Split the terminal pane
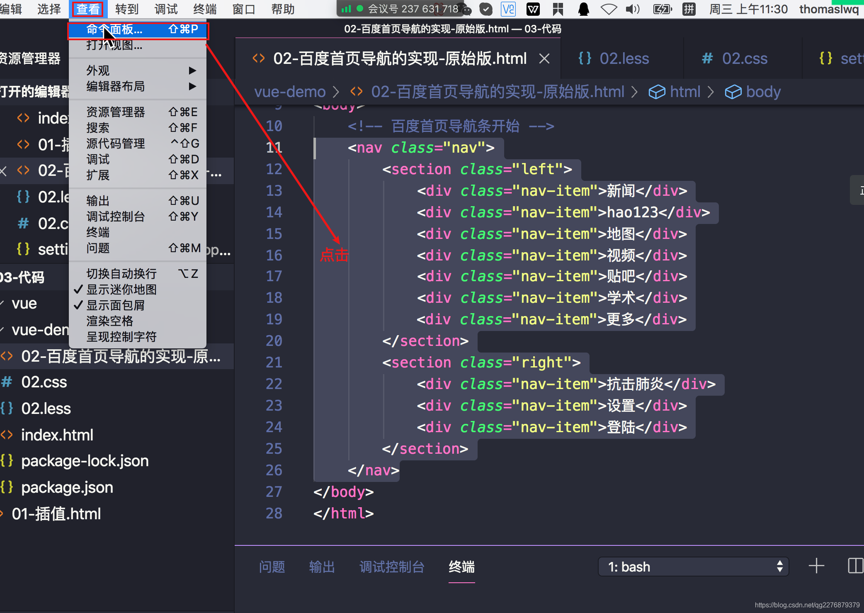This screenshot has width=864, height=613. [855, 566]
